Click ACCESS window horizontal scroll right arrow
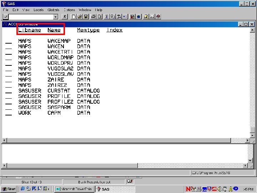This screenshot has height=193, width=257. pos(247,140)
